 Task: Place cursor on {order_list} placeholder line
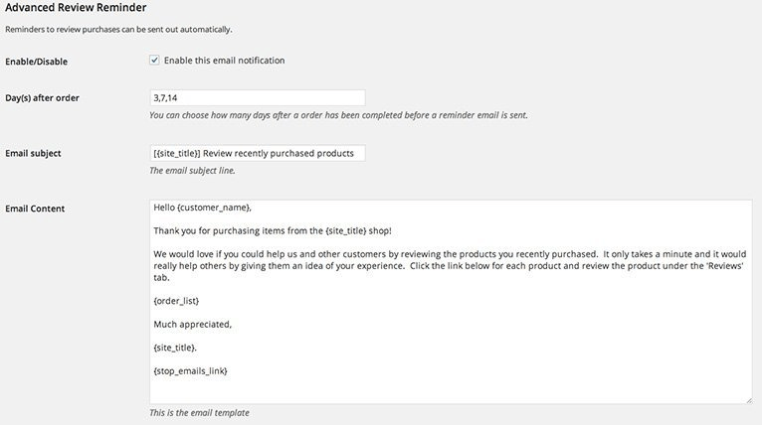click(176, 301)
